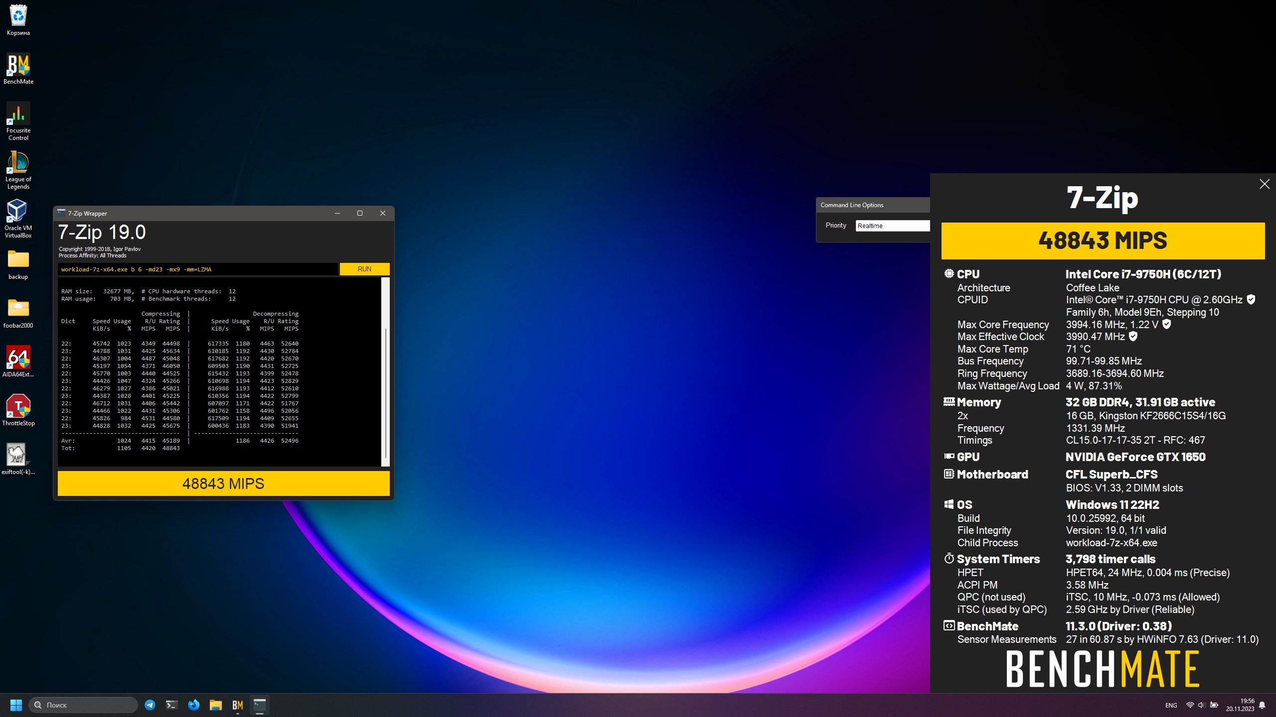Select the Focusrite Control desktop icon
The width and height of the screenshot is (1276, 717).
click(x=18, y=121)
